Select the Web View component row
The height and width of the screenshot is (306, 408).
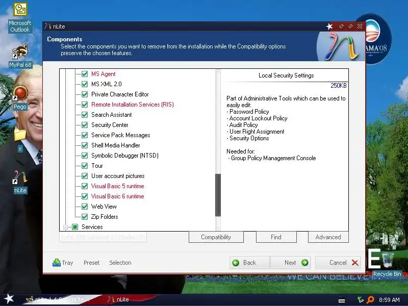[x=104, y=207]
